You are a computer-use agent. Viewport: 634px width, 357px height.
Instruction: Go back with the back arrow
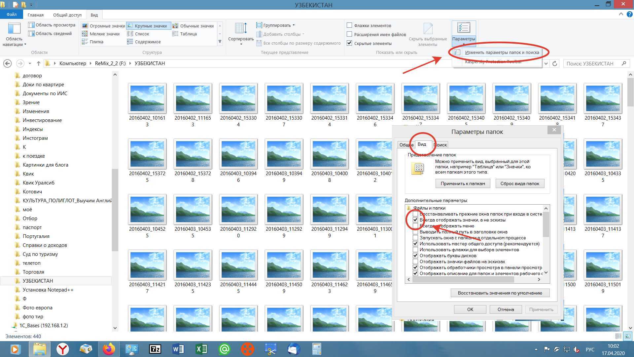point(7,63)
